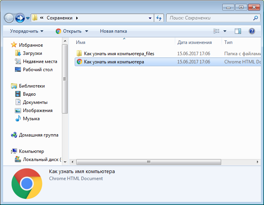Open the recent pages dropdown arrow by the navigation buttons
264x205 pixels.
click(x=28, y=18)
